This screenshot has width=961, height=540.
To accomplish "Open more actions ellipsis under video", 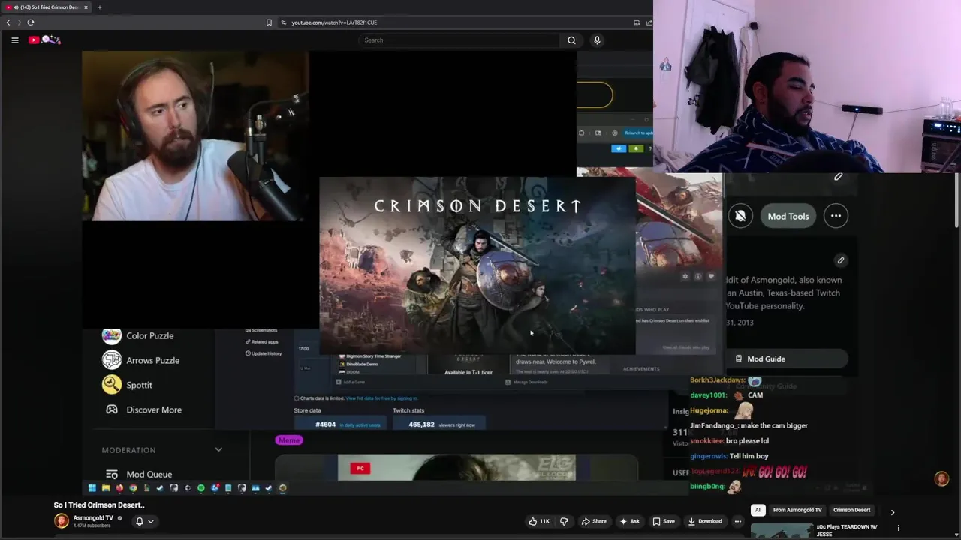I will 738,521.
